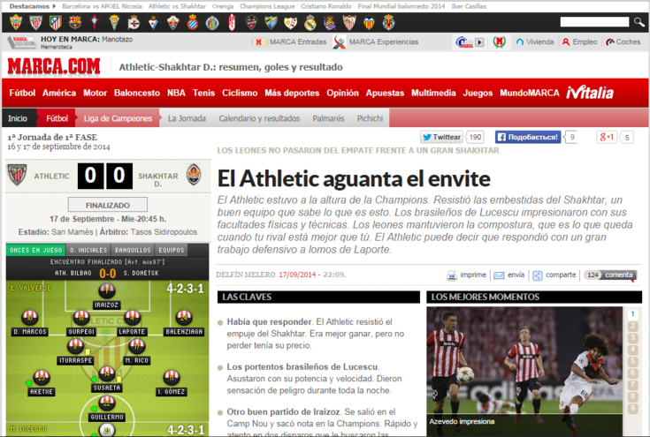Click the FINALIZADO status button
The height and width of the screenshot is (437, 650).
pyautogui.click(x=108, y=205)
